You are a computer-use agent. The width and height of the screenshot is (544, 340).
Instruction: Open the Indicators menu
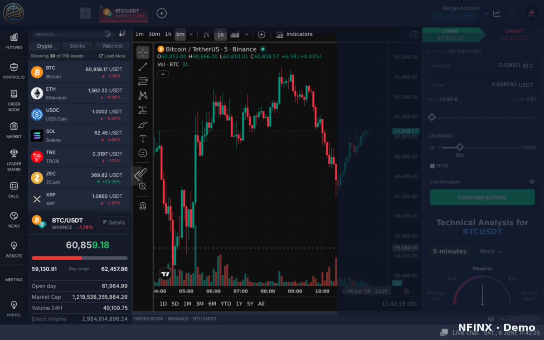tap(294, 34)
